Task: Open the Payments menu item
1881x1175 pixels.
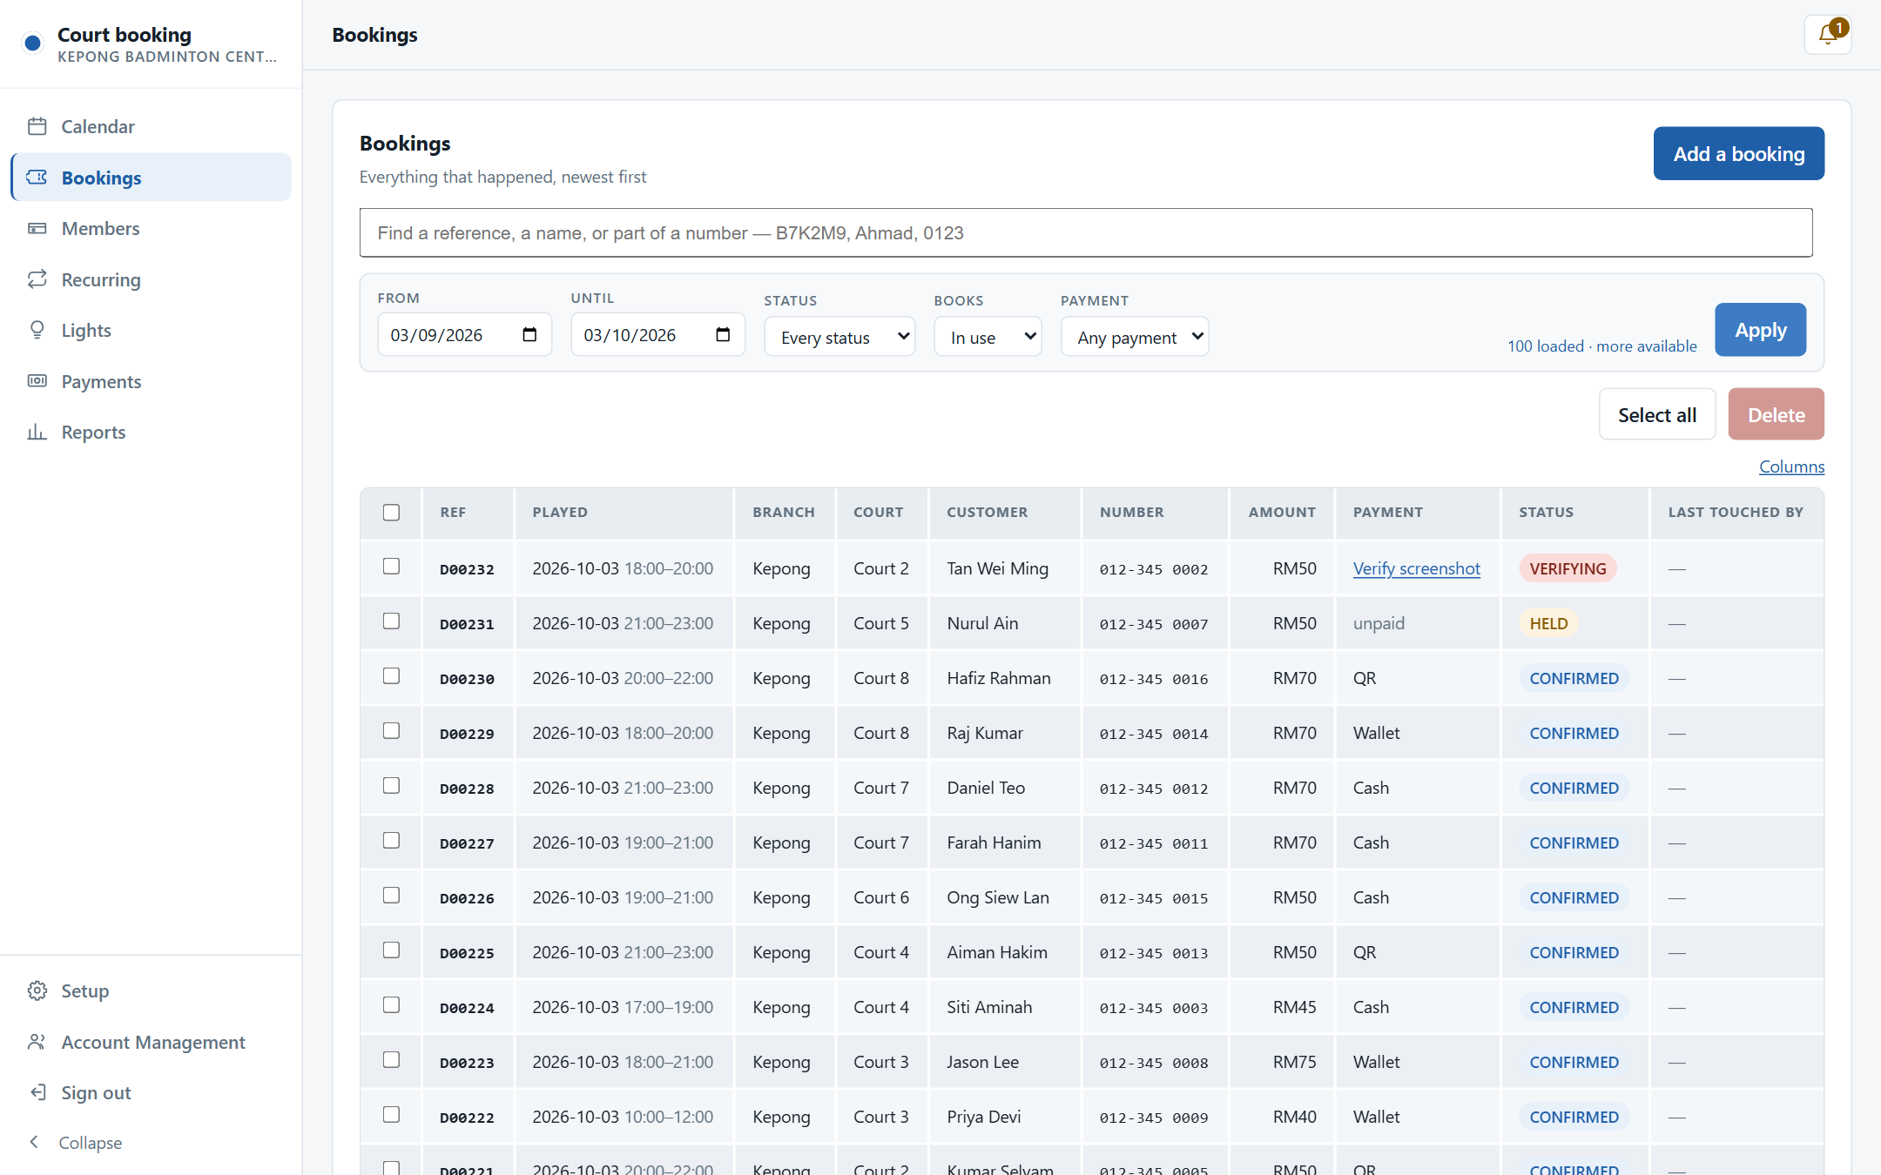Action: (x=151, y=381)
